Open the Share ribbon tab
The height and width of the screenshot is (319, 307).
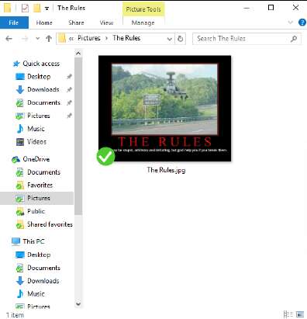pyautogui.click(x=76, y=23)
